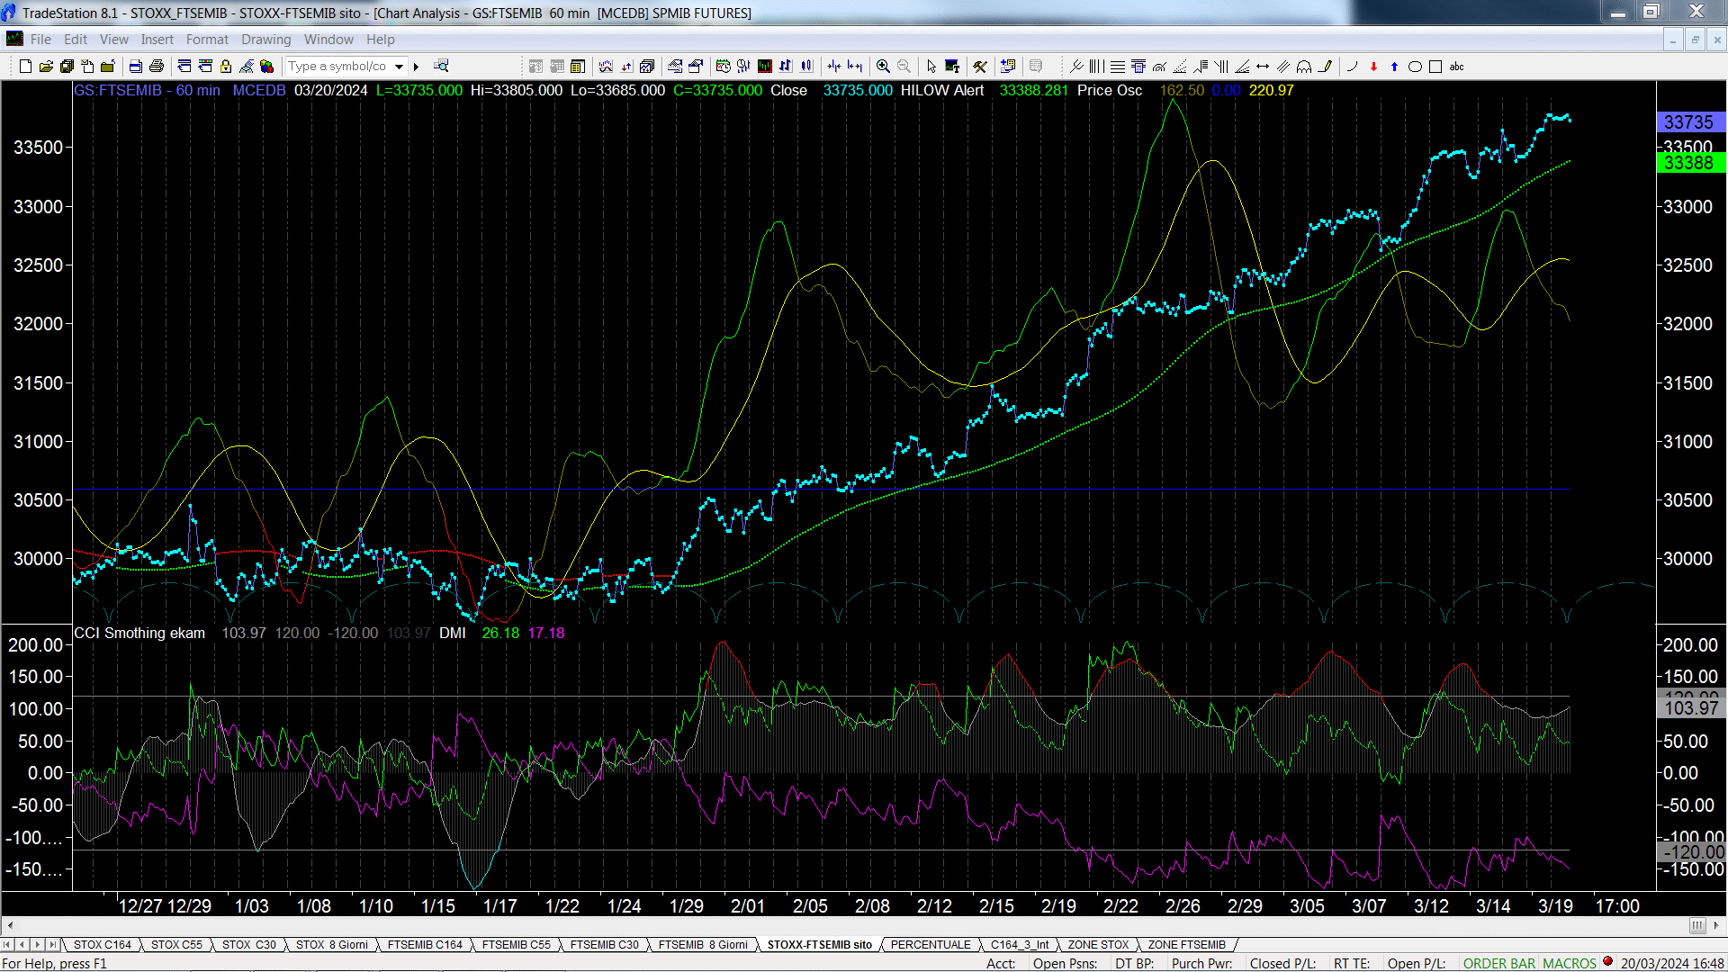This screenshot has height=972, width=1728.
Task: Open the Drawing menu
Action: pyautogui.click(x=265, y=40)
